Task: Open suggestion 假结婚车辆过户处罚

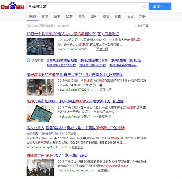Action: (x=93, y=65)
